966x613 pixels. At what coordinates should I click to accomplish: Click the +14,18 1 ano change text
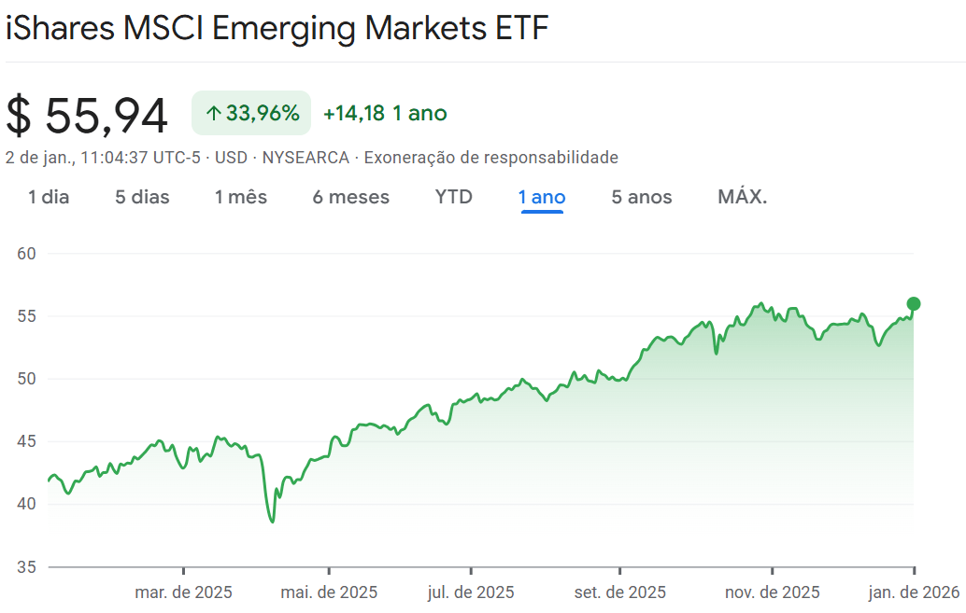tap(385, 114)
